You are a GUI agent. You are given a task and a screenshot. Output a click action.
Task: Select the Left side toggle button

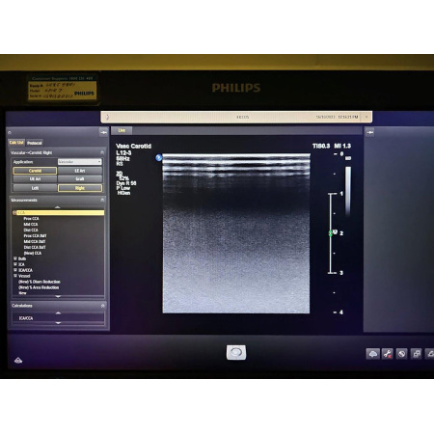tap(35, 188)
